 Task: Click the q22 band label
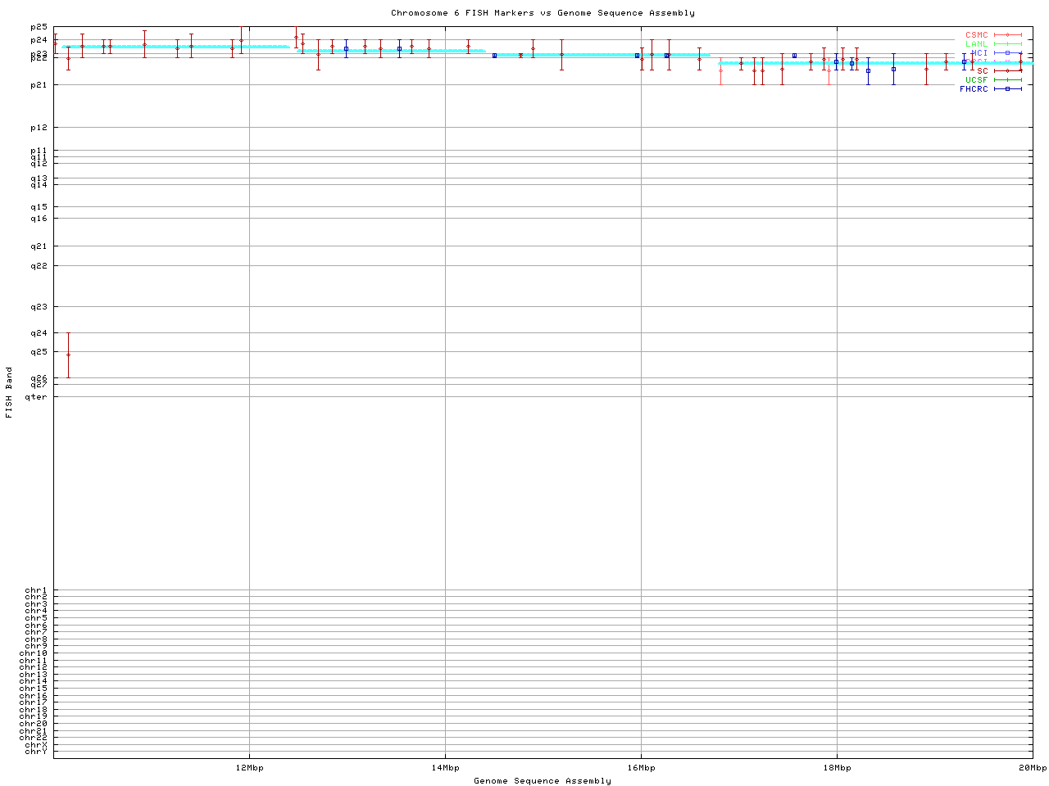coord(39,265)
